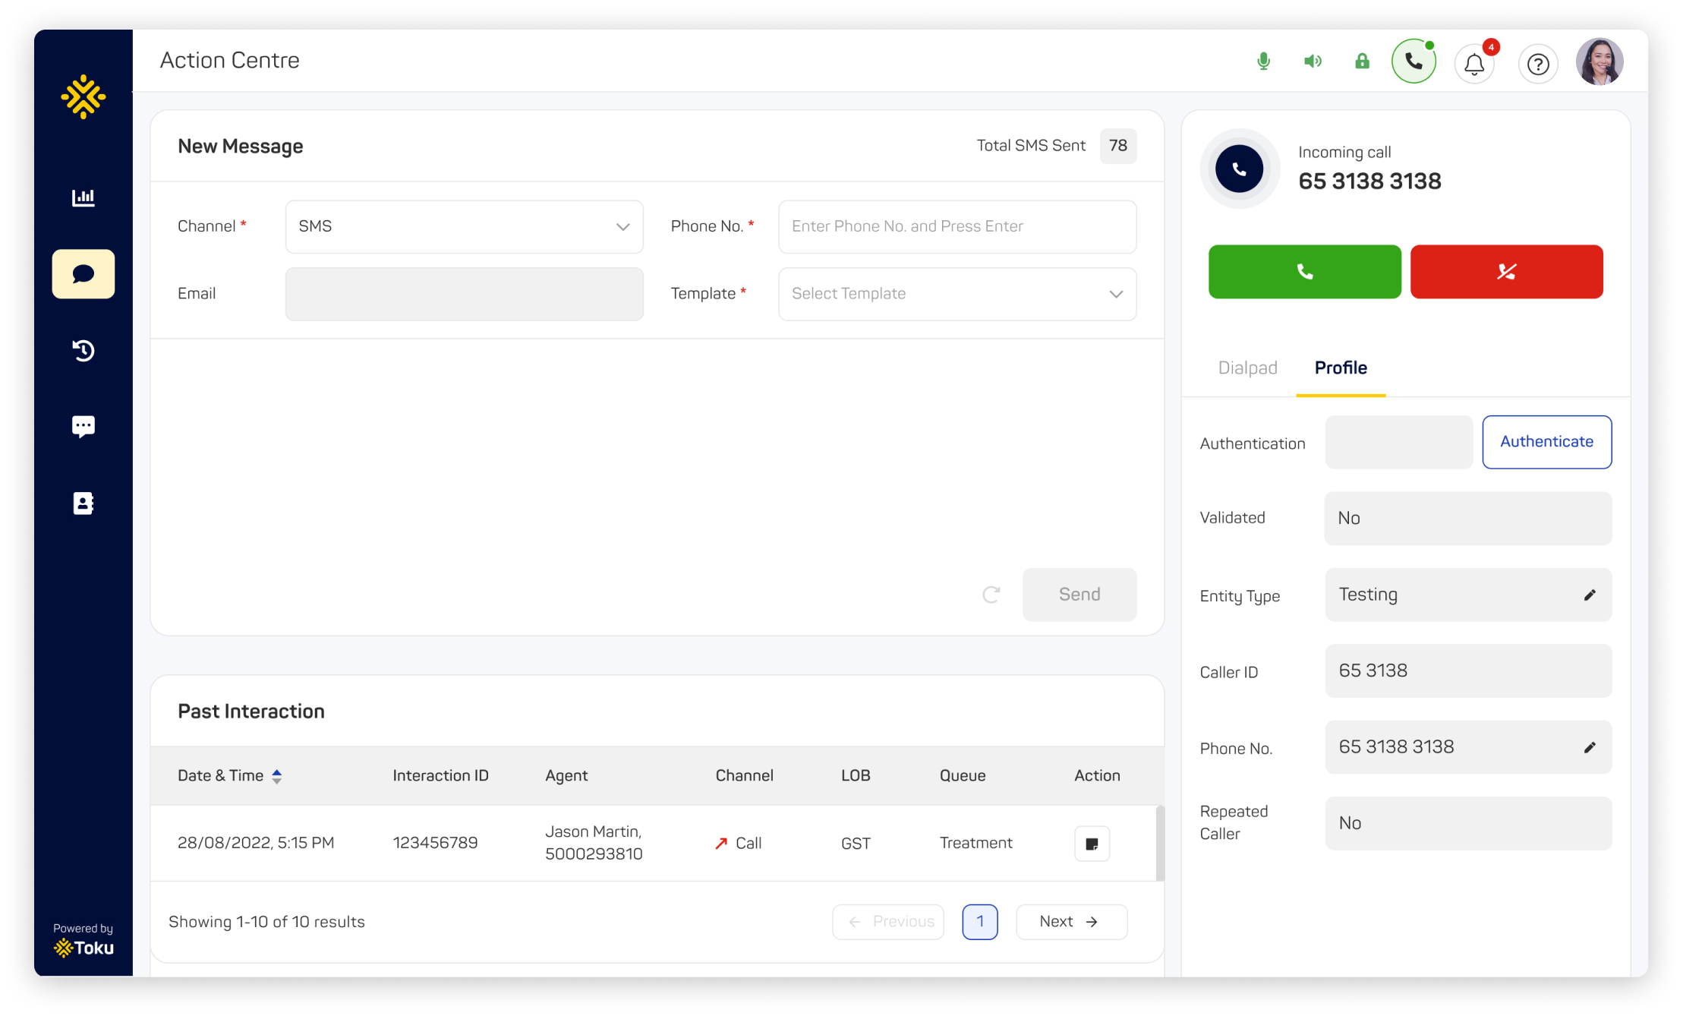
Task: Click the Authenticate button
Action: click(1546, 442)
